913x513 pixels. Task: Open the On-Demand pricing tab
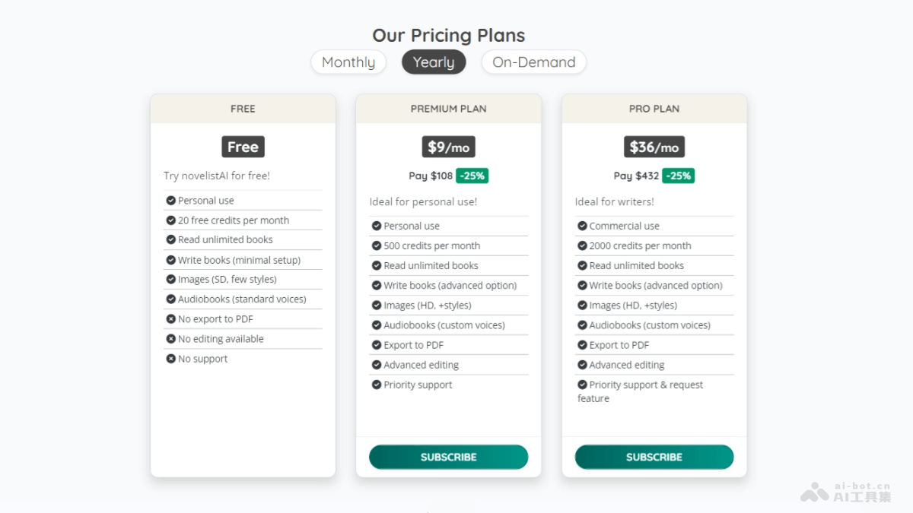click(x=533, y=62)
